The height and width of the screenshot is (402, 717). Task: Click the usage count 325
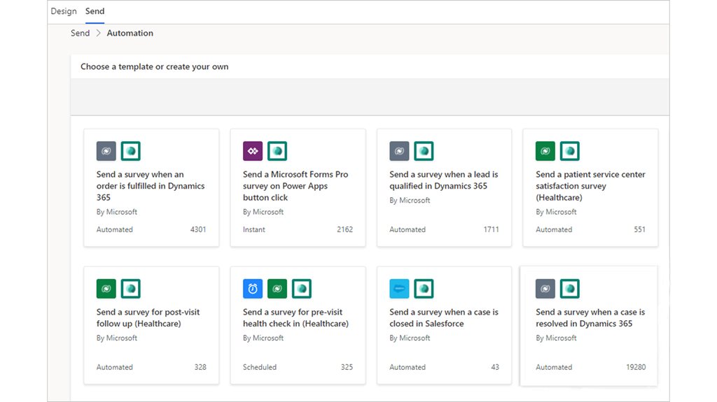click(x=347, y=367)
